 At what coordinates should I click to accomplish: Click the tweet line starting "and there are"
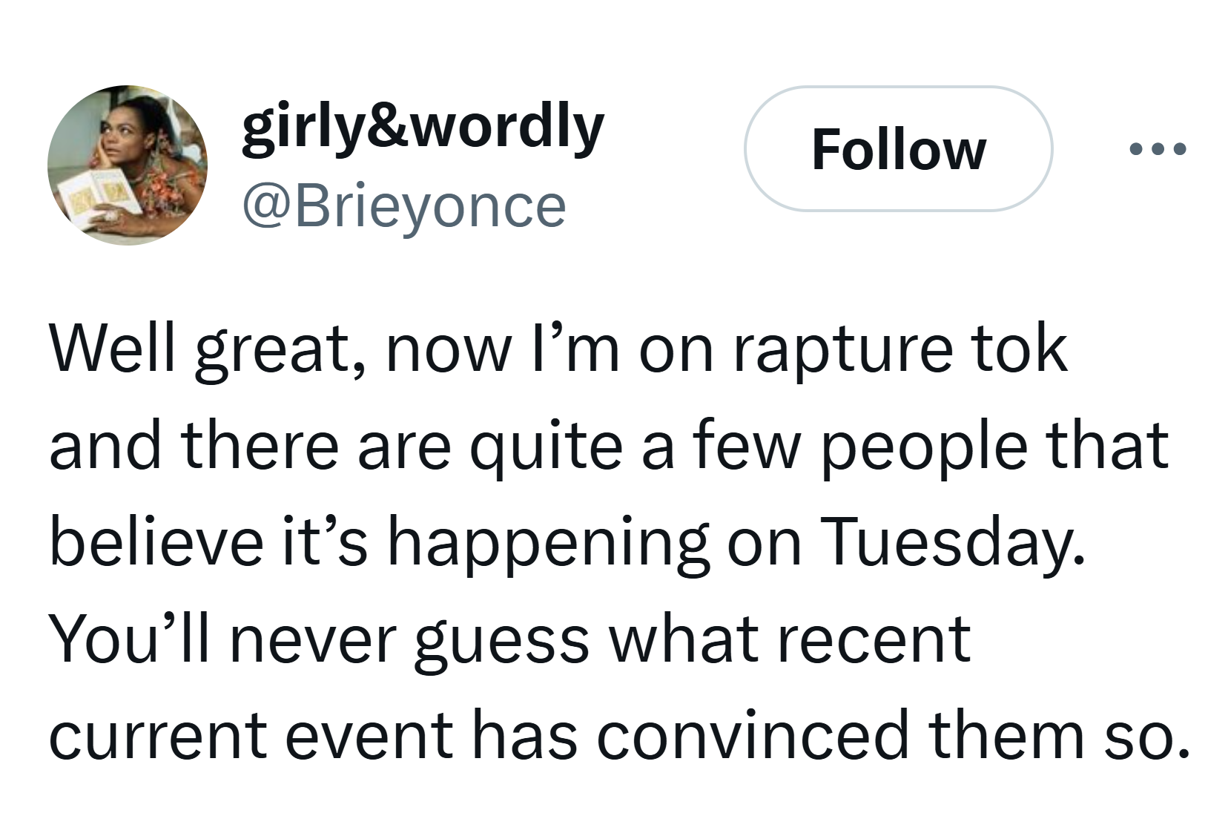point(608,446)
